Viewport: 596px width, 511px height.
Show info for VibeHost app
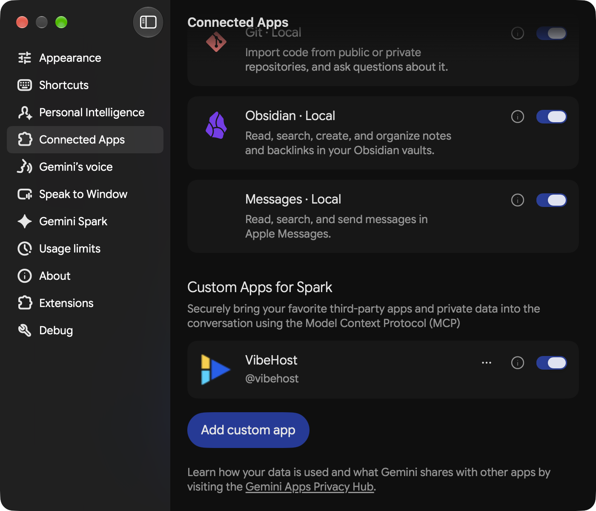[518, 363]
